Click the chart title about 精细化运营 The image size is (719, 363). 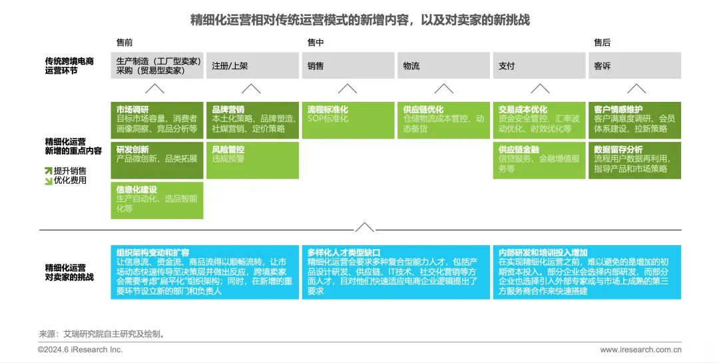[360, 20]
